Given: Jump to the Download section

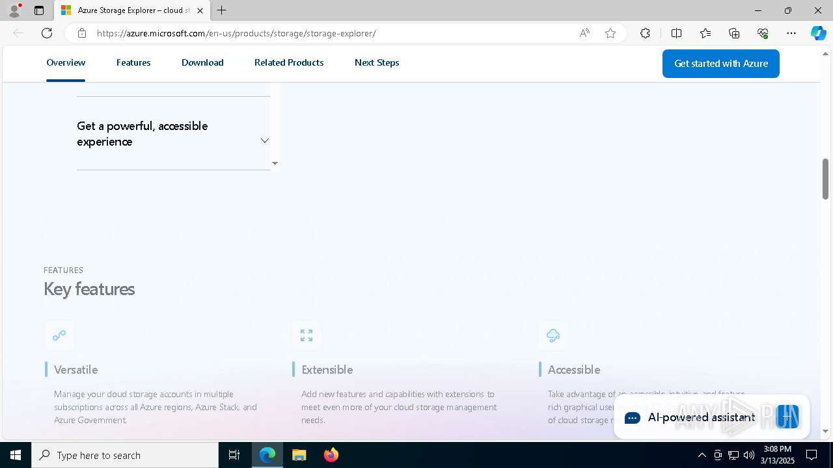Looking at the screenshot, I should click(x=202, y=63).
